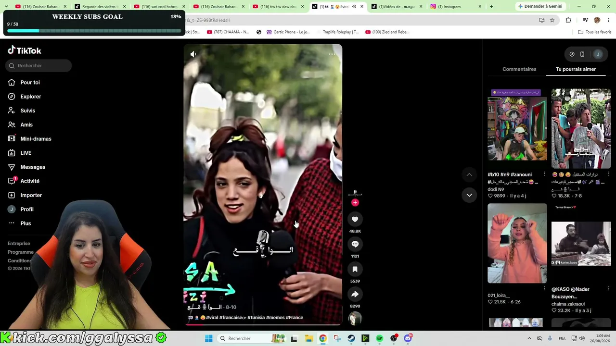Go to the next video with down arrow
The width and height of the screenshot is (616, 346).
pyautogui.click(x=469, y=195)
